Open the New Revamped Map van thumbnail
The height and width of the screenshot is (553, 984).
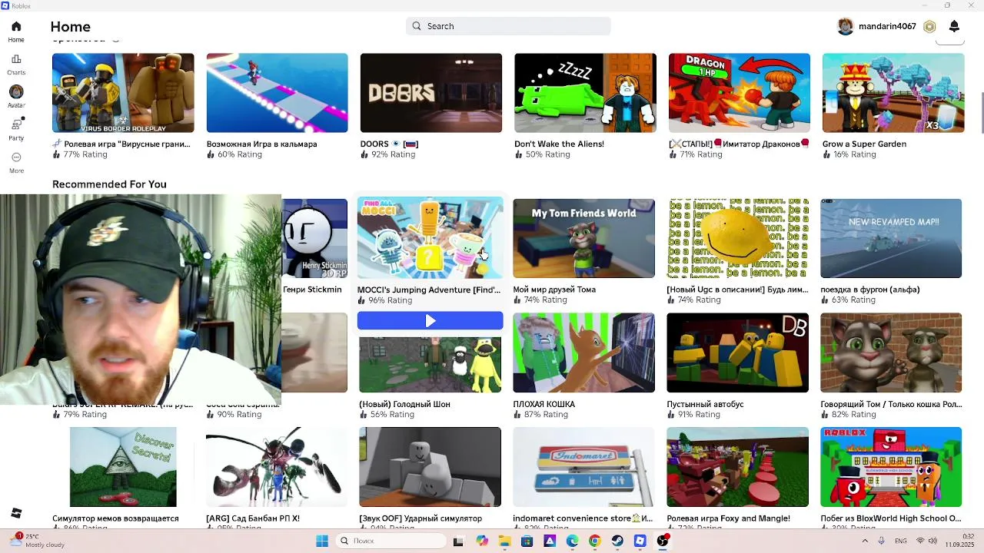tap(891, 238)
